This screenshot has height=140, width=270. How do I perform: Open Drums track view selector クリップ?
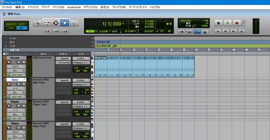coord(16,66)
